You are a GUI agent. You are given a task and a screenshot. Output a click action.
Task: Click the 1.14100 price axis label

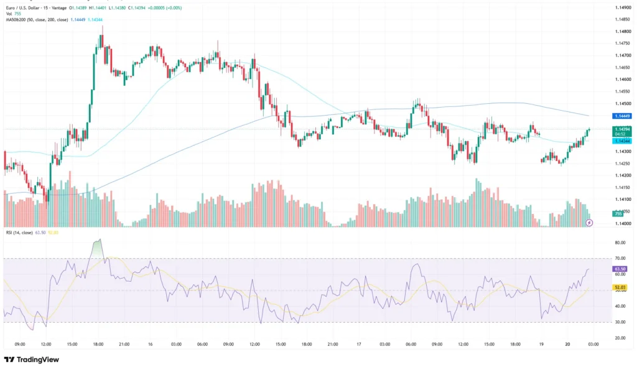[622, 200]
